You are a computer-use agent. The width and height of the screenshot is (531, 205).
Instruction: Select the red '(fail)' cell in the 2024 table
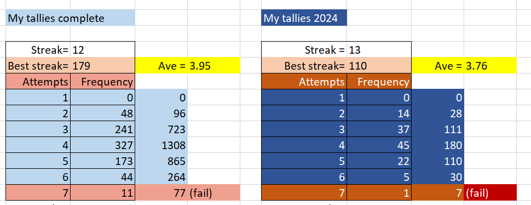490,193
